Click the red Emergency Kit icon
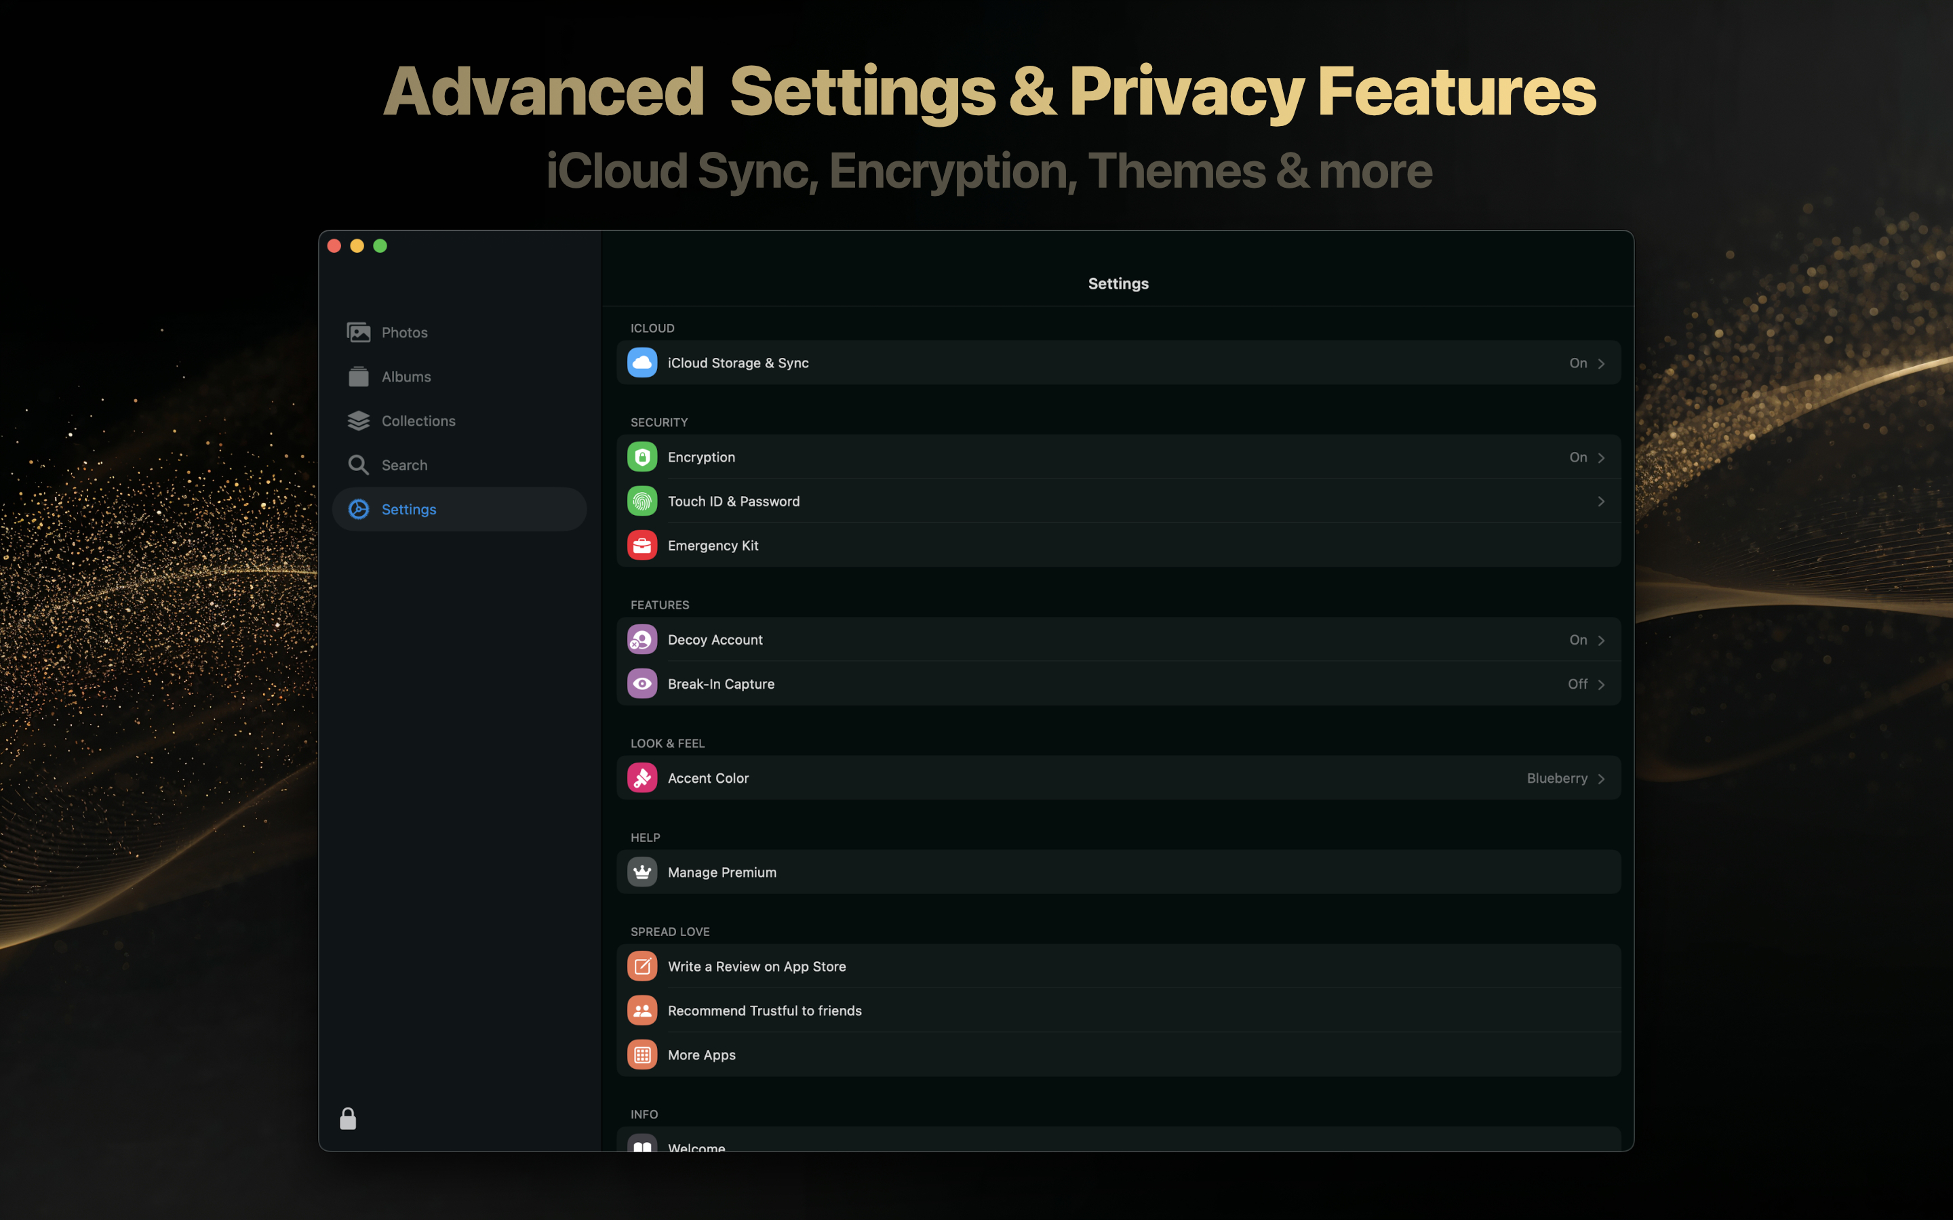 pyautogui.click(x=642, y=546)
